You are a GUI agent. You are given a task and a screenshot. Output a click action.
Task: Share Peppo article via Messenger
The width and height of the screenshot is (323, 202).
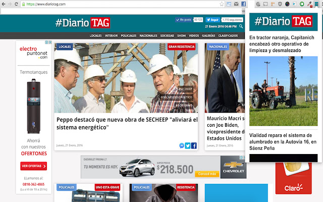tap(182, 146)
